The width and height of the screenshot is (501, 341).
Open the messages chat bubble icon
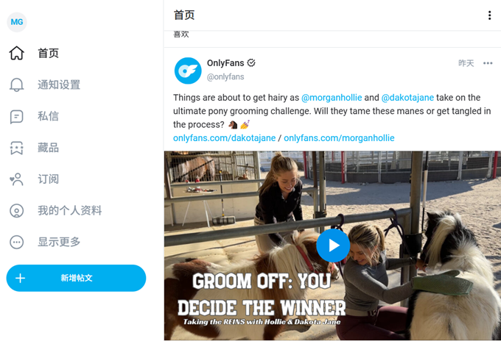click(x=17, y=116)
